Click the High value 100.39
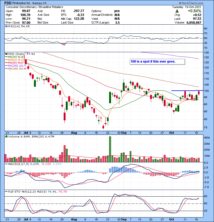 point(25,15)
